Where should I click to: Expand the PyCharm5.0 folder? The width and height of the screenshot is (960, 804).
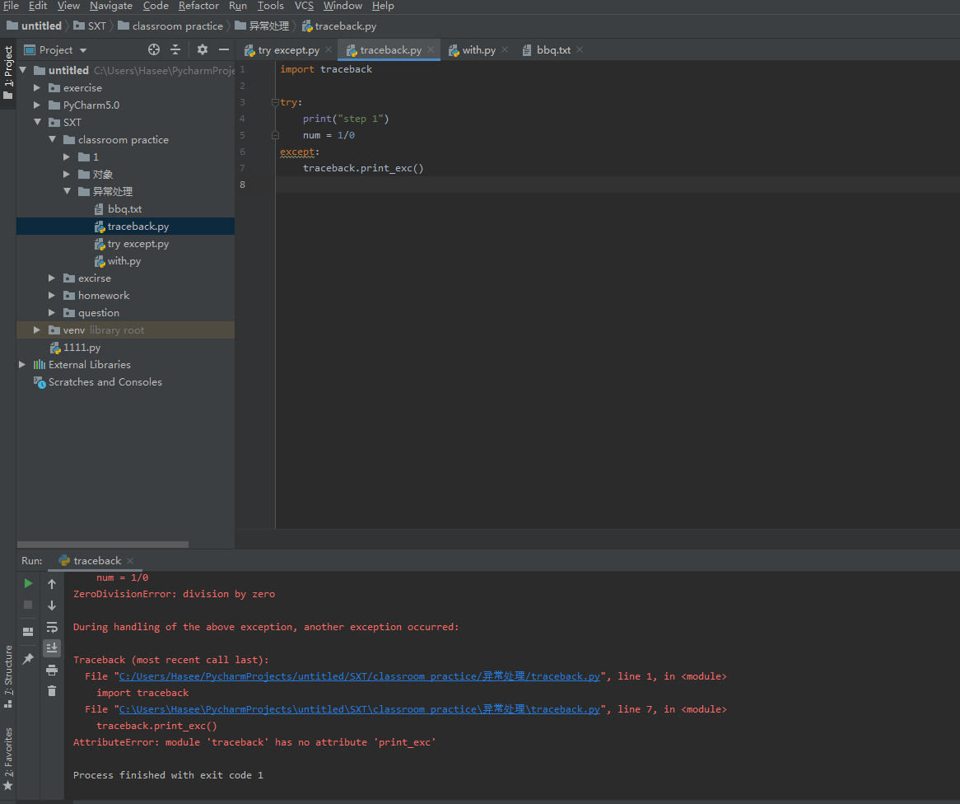[37, 105]
